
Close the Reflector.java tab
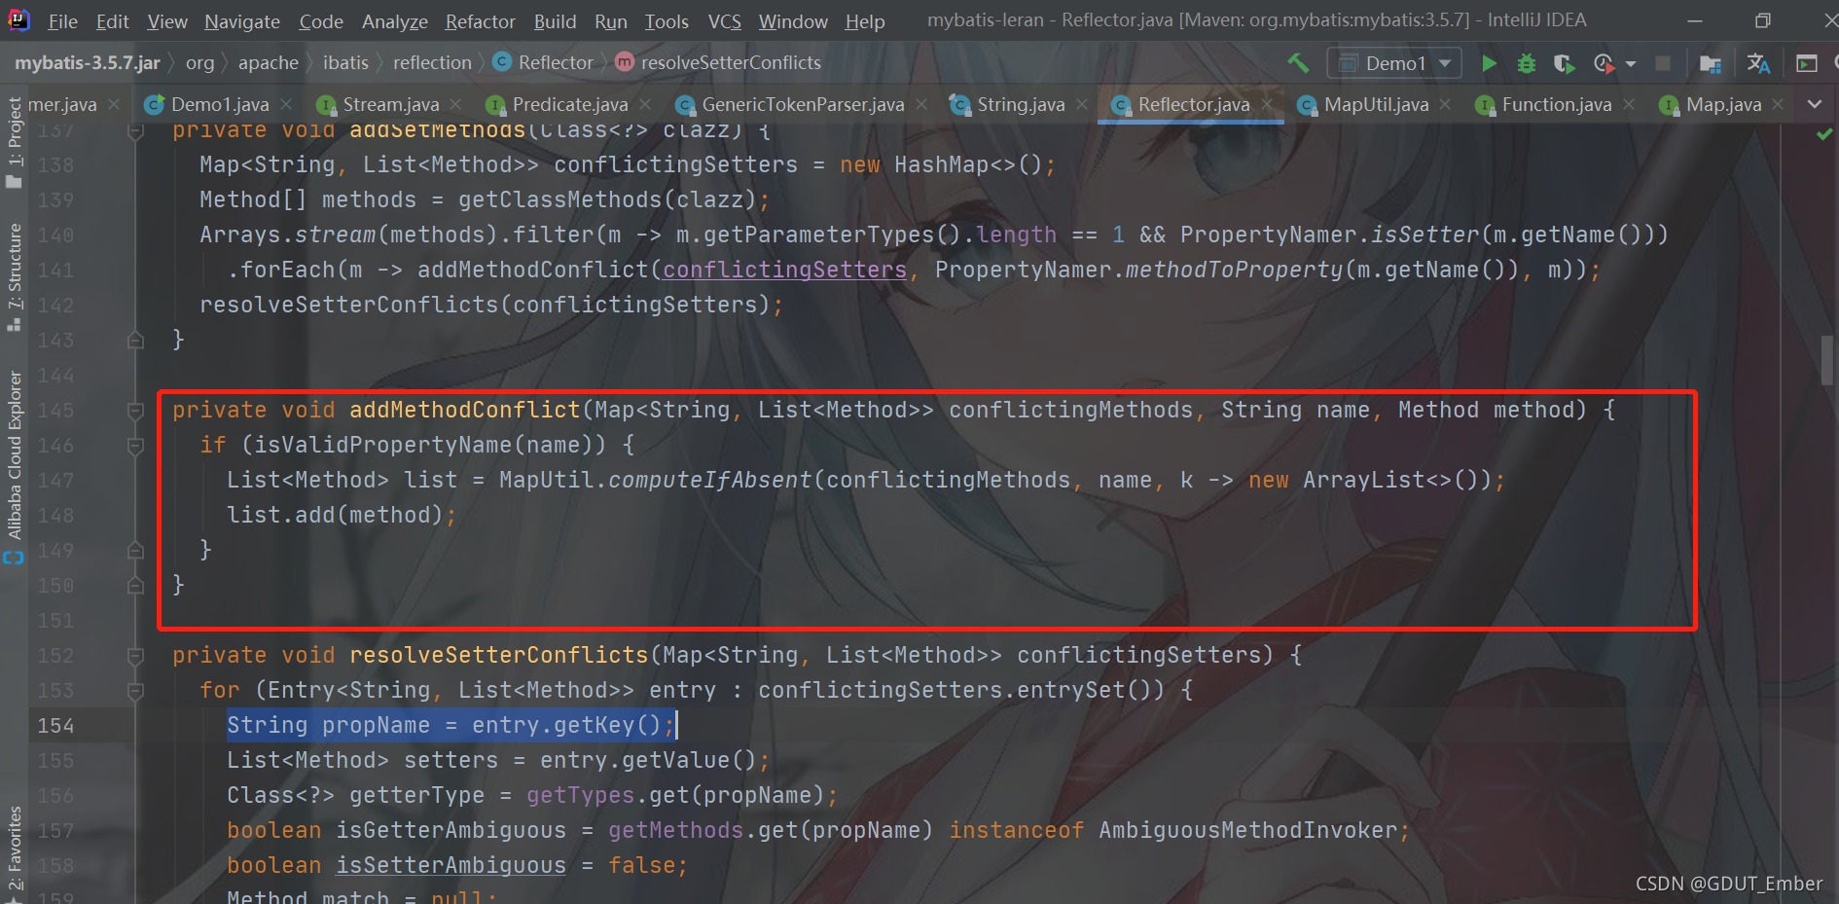pos(1267,104)
